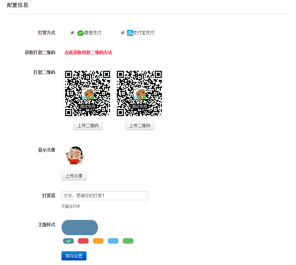Select the left WeChat QR code image
The image size is (296, 265).
pos(87,94)
